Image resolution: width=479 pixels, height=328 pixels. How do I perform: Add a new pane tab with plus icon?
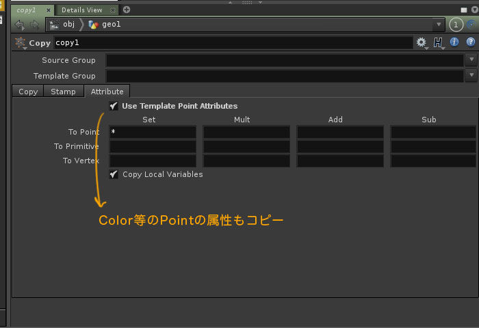[127, 10]
